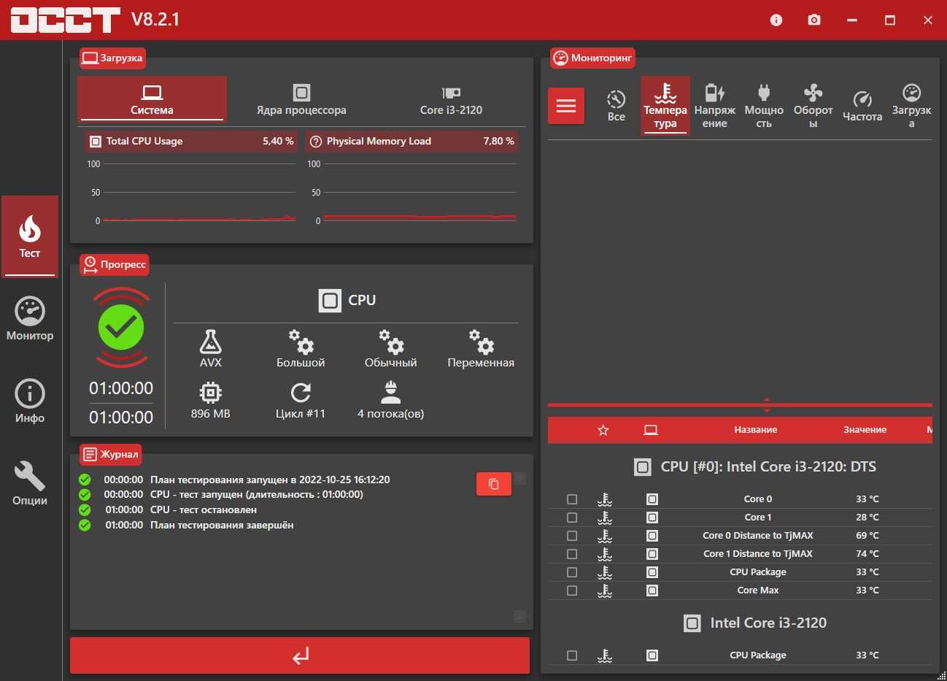The height and width of the screenshot is (681, 947).
Task: Select the Мощность monitoring filter
Action: pos(764,106)
